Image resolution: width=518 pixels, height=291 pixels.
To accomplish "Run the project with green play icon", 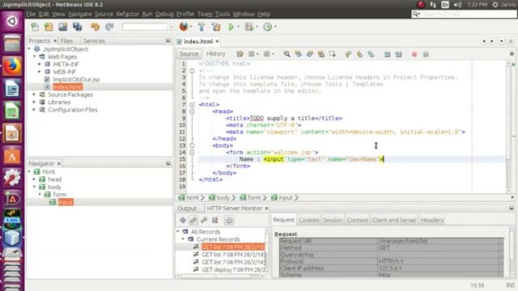I will 231,27.
